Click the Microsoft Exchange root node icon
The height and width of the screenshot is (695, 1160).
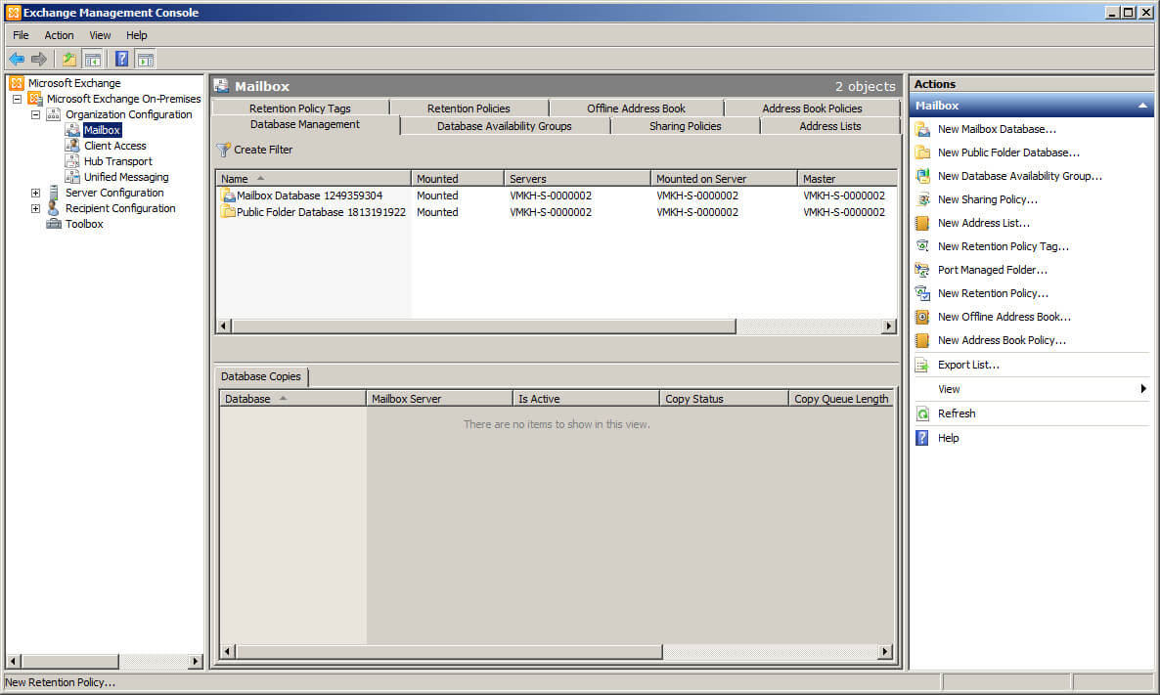tap(17, 83)
